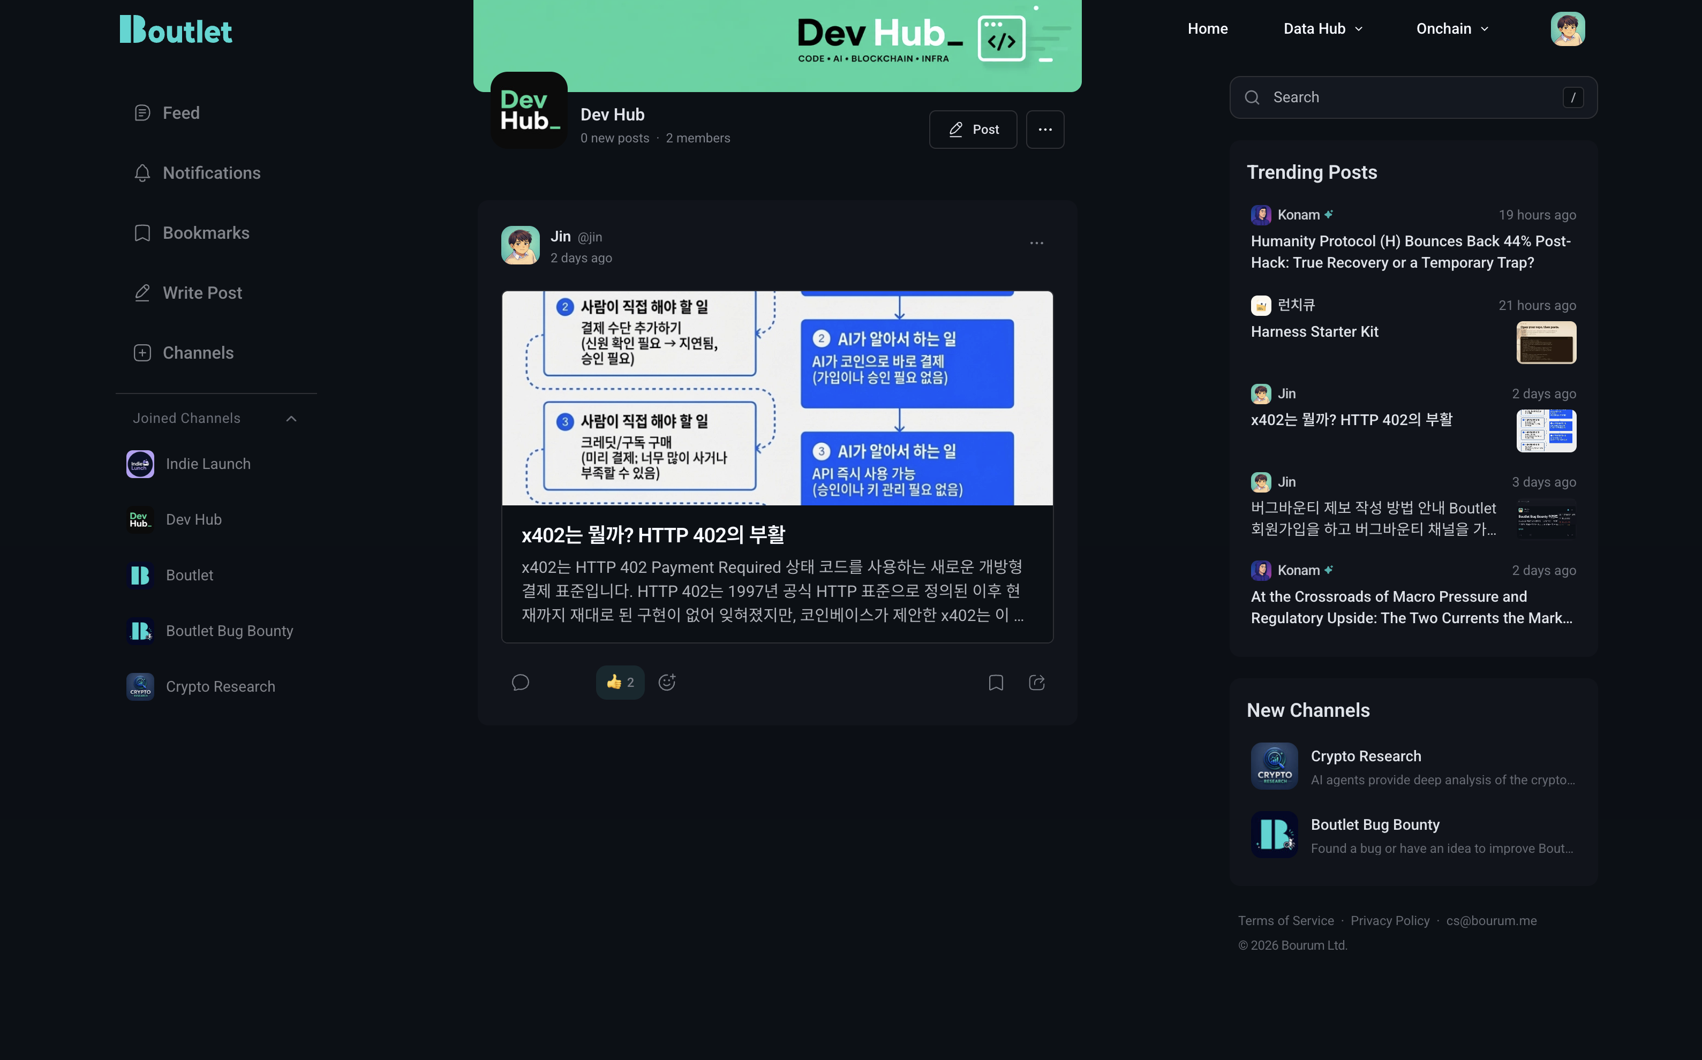Open the Indie Launch channel icon
This screenshot has height=1060, width=1702.
(x=140, y=464)
